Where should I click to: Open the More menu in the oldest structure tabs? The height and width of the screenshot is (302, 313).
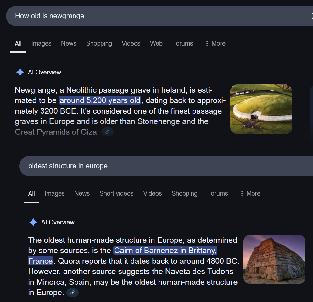250,193
